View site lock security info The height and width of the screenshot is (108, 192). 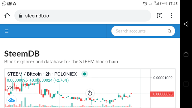pos(20,16)
